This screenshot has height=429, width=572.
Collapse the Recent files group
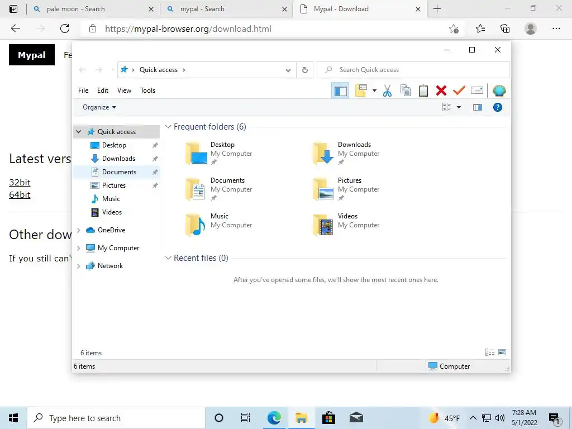tap(168, 258)
